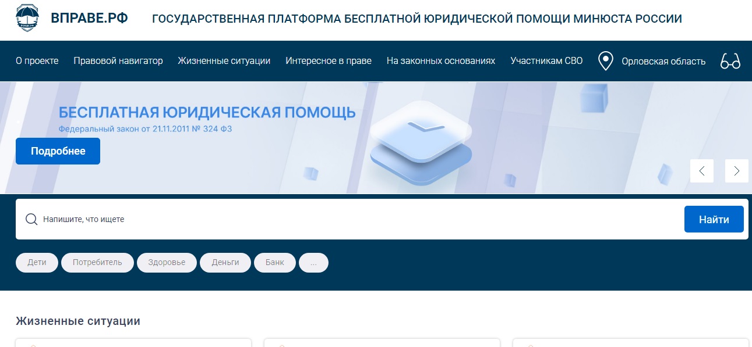Go to the previous banner slide

point(701,171)
